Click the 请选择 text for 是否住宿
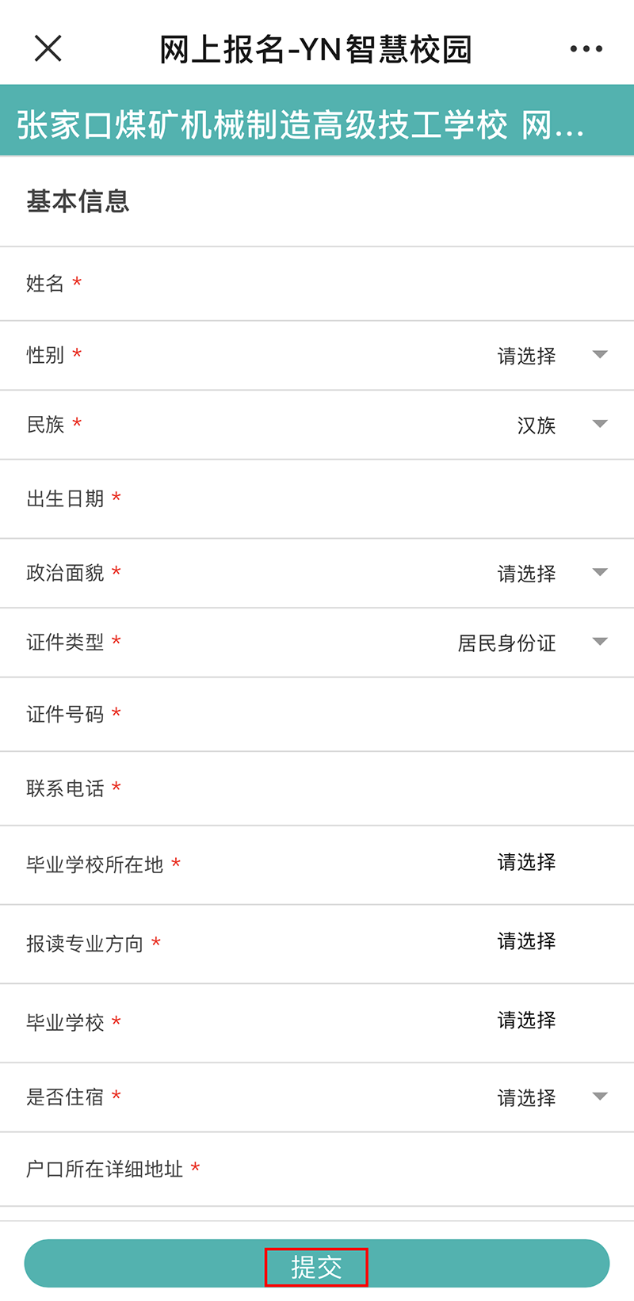The height and width of the screenshot is (1301, 634). click(x=526, y=1097)
